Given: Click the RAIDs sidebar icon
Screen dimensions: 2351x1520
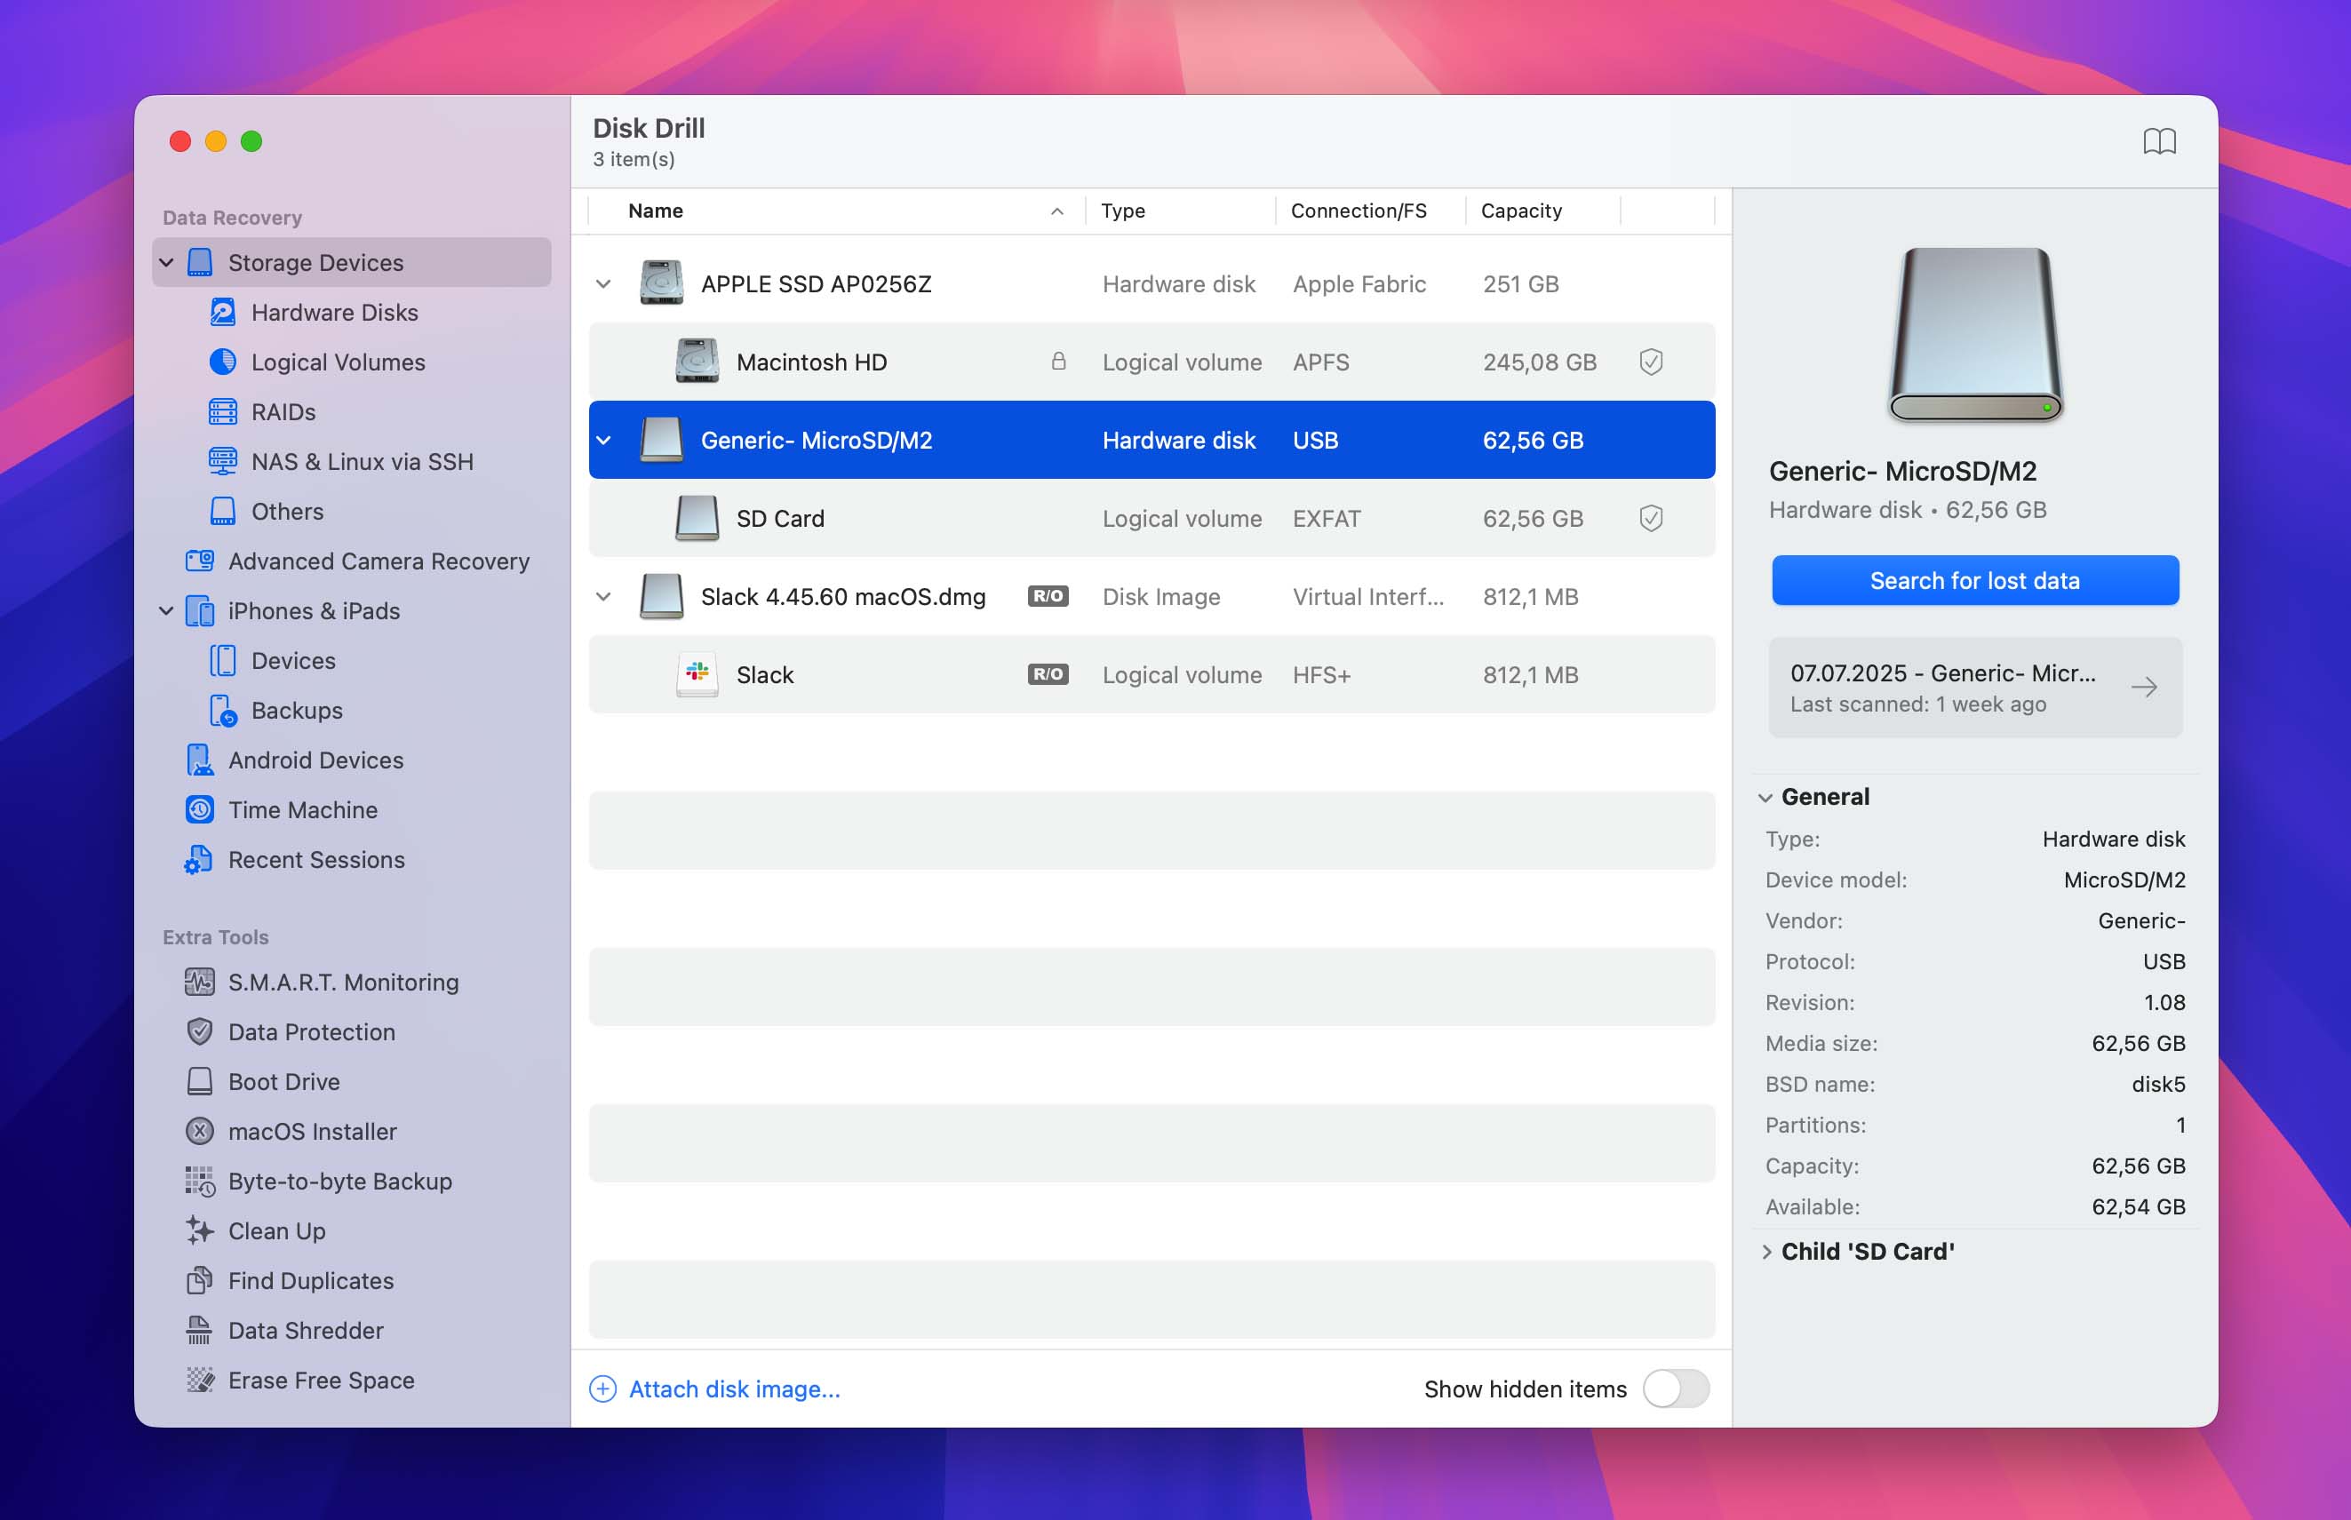Looking at the screenshot, I should 223,411.
